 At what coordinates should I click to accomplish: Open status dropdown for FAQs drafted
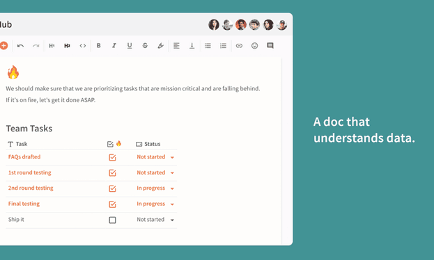click(x=172, y=158)
